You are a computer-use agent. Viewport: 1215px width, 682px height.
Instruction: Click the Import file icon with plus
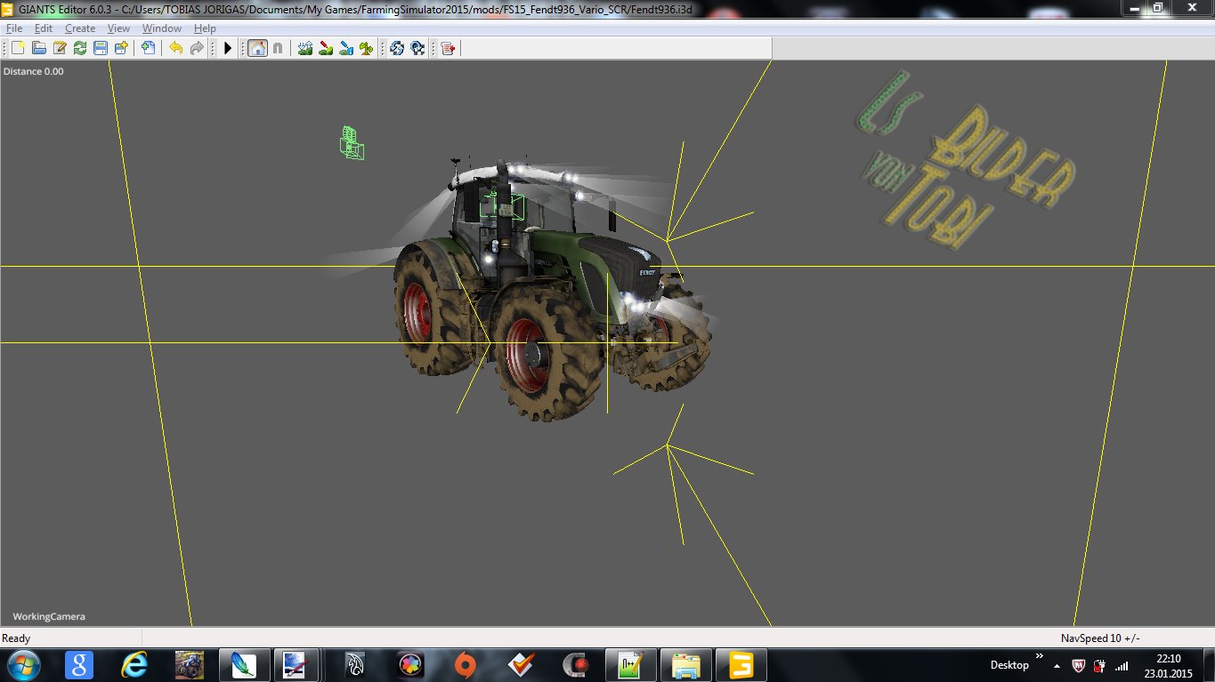point(148,48)
